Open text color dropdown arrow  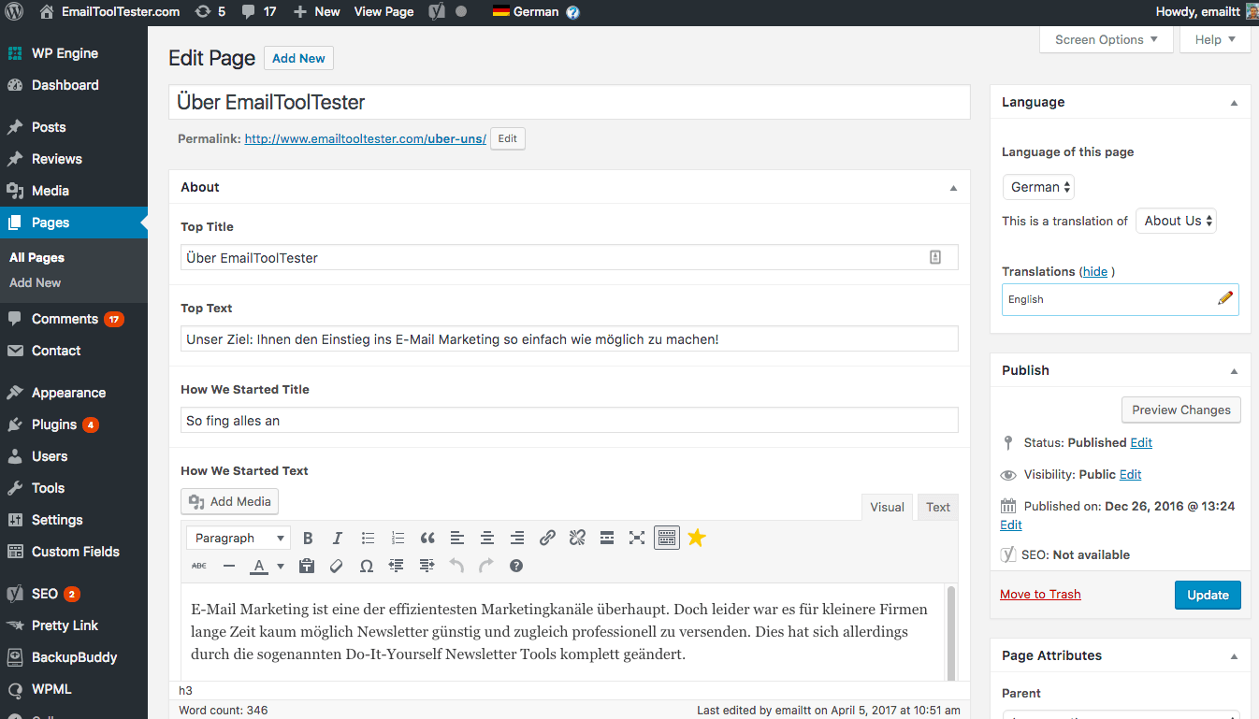coord(281,566)
